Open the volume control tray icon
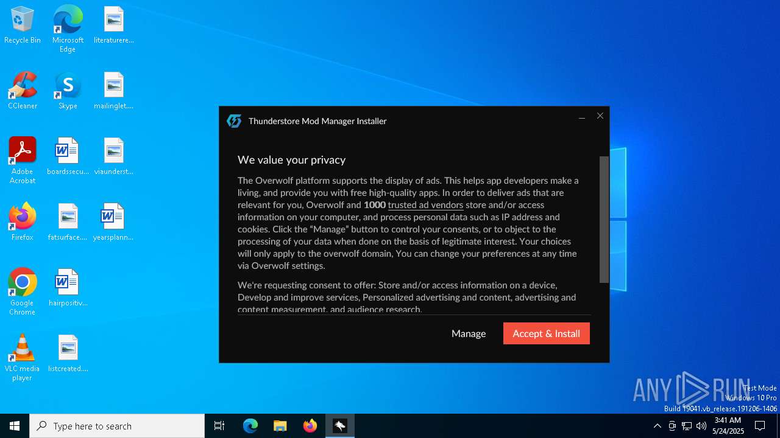This screenshot has width=780, height=438. [x=701, y=426]
